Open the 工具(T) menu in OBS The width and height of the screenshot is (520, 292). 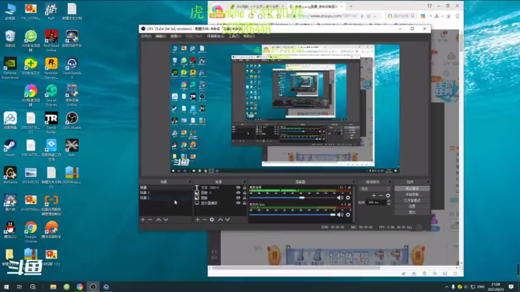click(233, 36)
